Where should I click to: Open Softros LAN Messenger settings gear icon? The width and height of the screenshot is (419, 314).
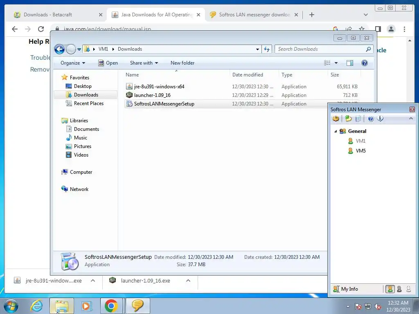[336, 119]
